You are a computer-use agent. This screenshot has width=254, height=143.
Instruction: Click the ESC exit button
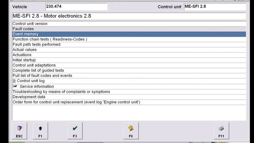pyautogui.click(x=19, y=131)
